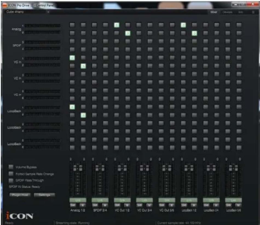Toggle active node Analog 2 to VC Out 2

point(128,33)
